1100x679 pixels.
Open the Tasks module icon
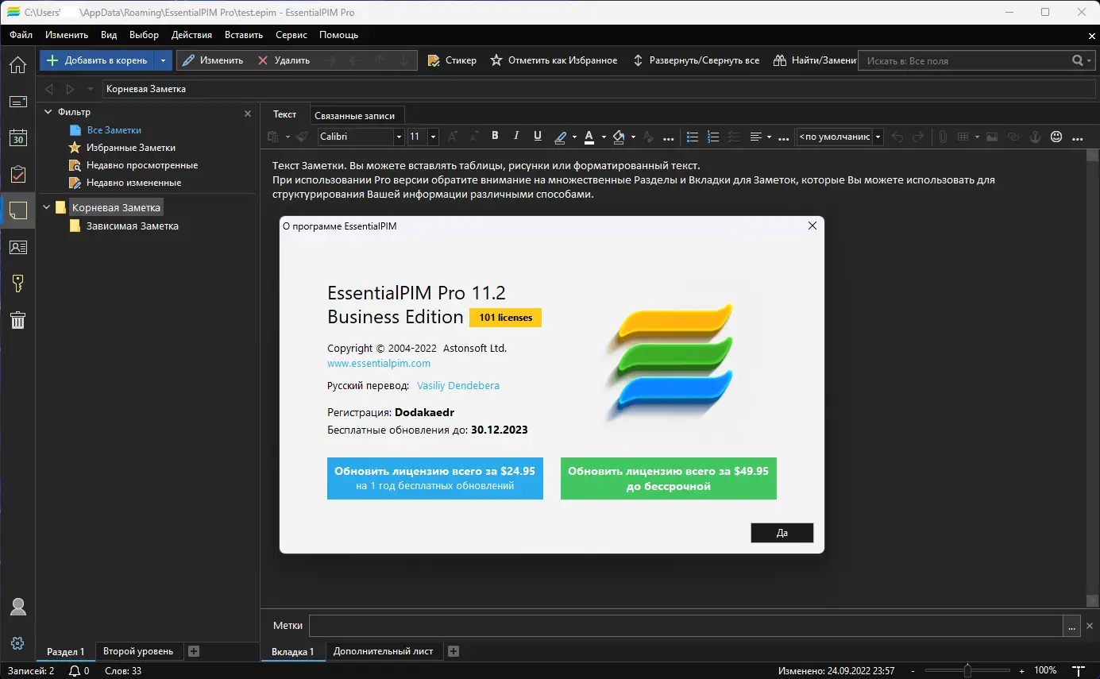coord(17,175)
